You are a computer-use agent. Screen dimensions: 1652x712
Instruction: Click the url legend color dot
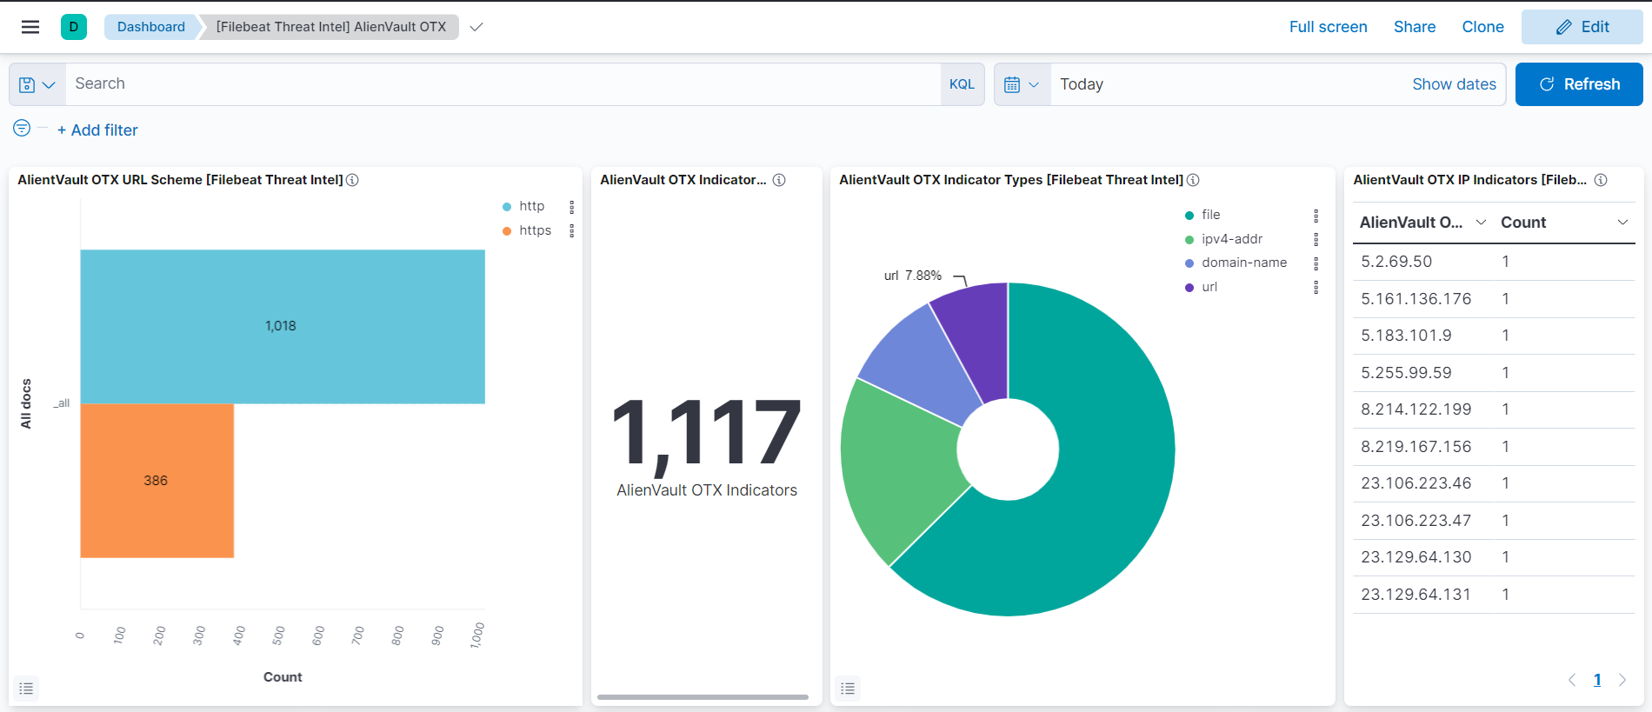coord(1189,288)
